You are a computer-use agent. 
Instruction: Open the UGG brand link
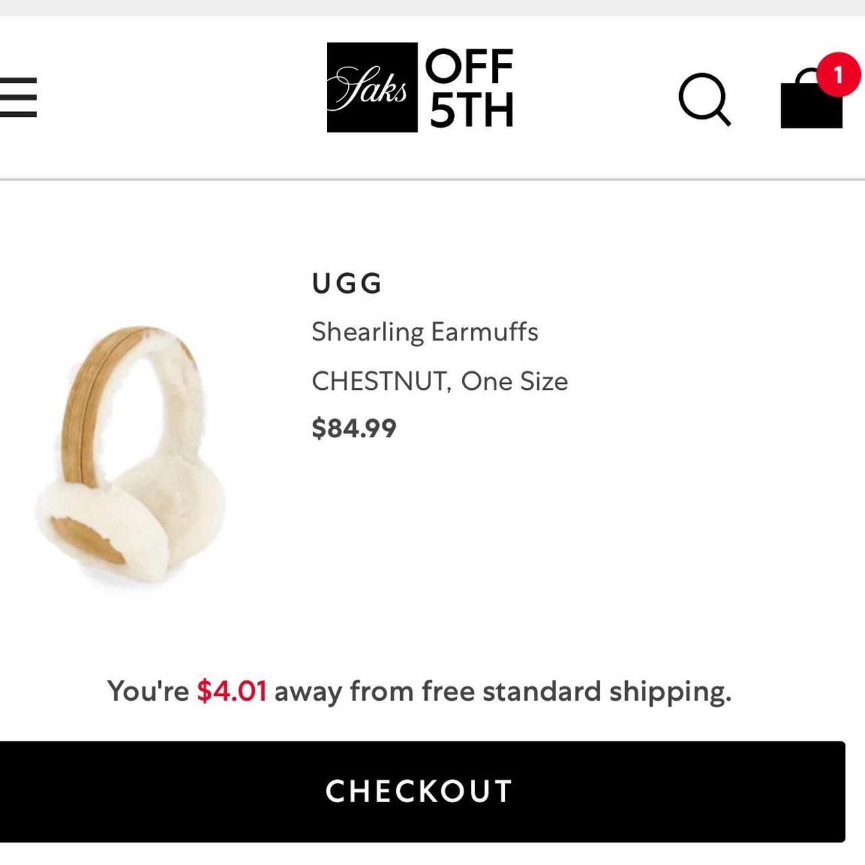(x=347, y=283)
